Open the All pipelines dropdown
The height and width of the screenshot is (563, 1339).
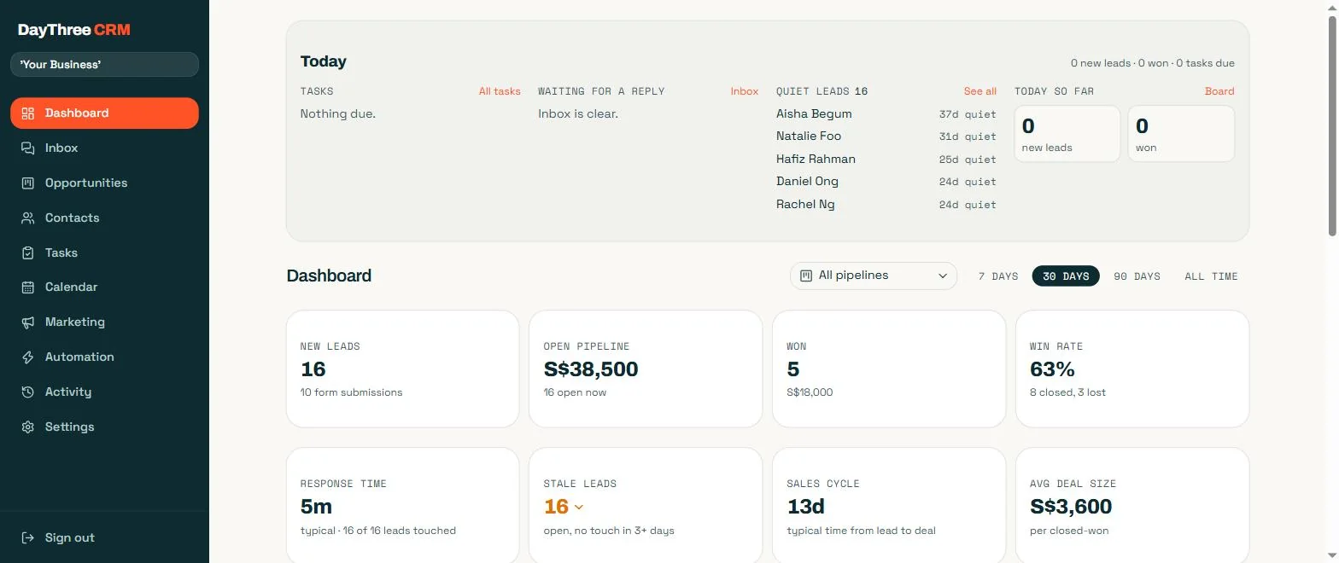coord(874,276)
